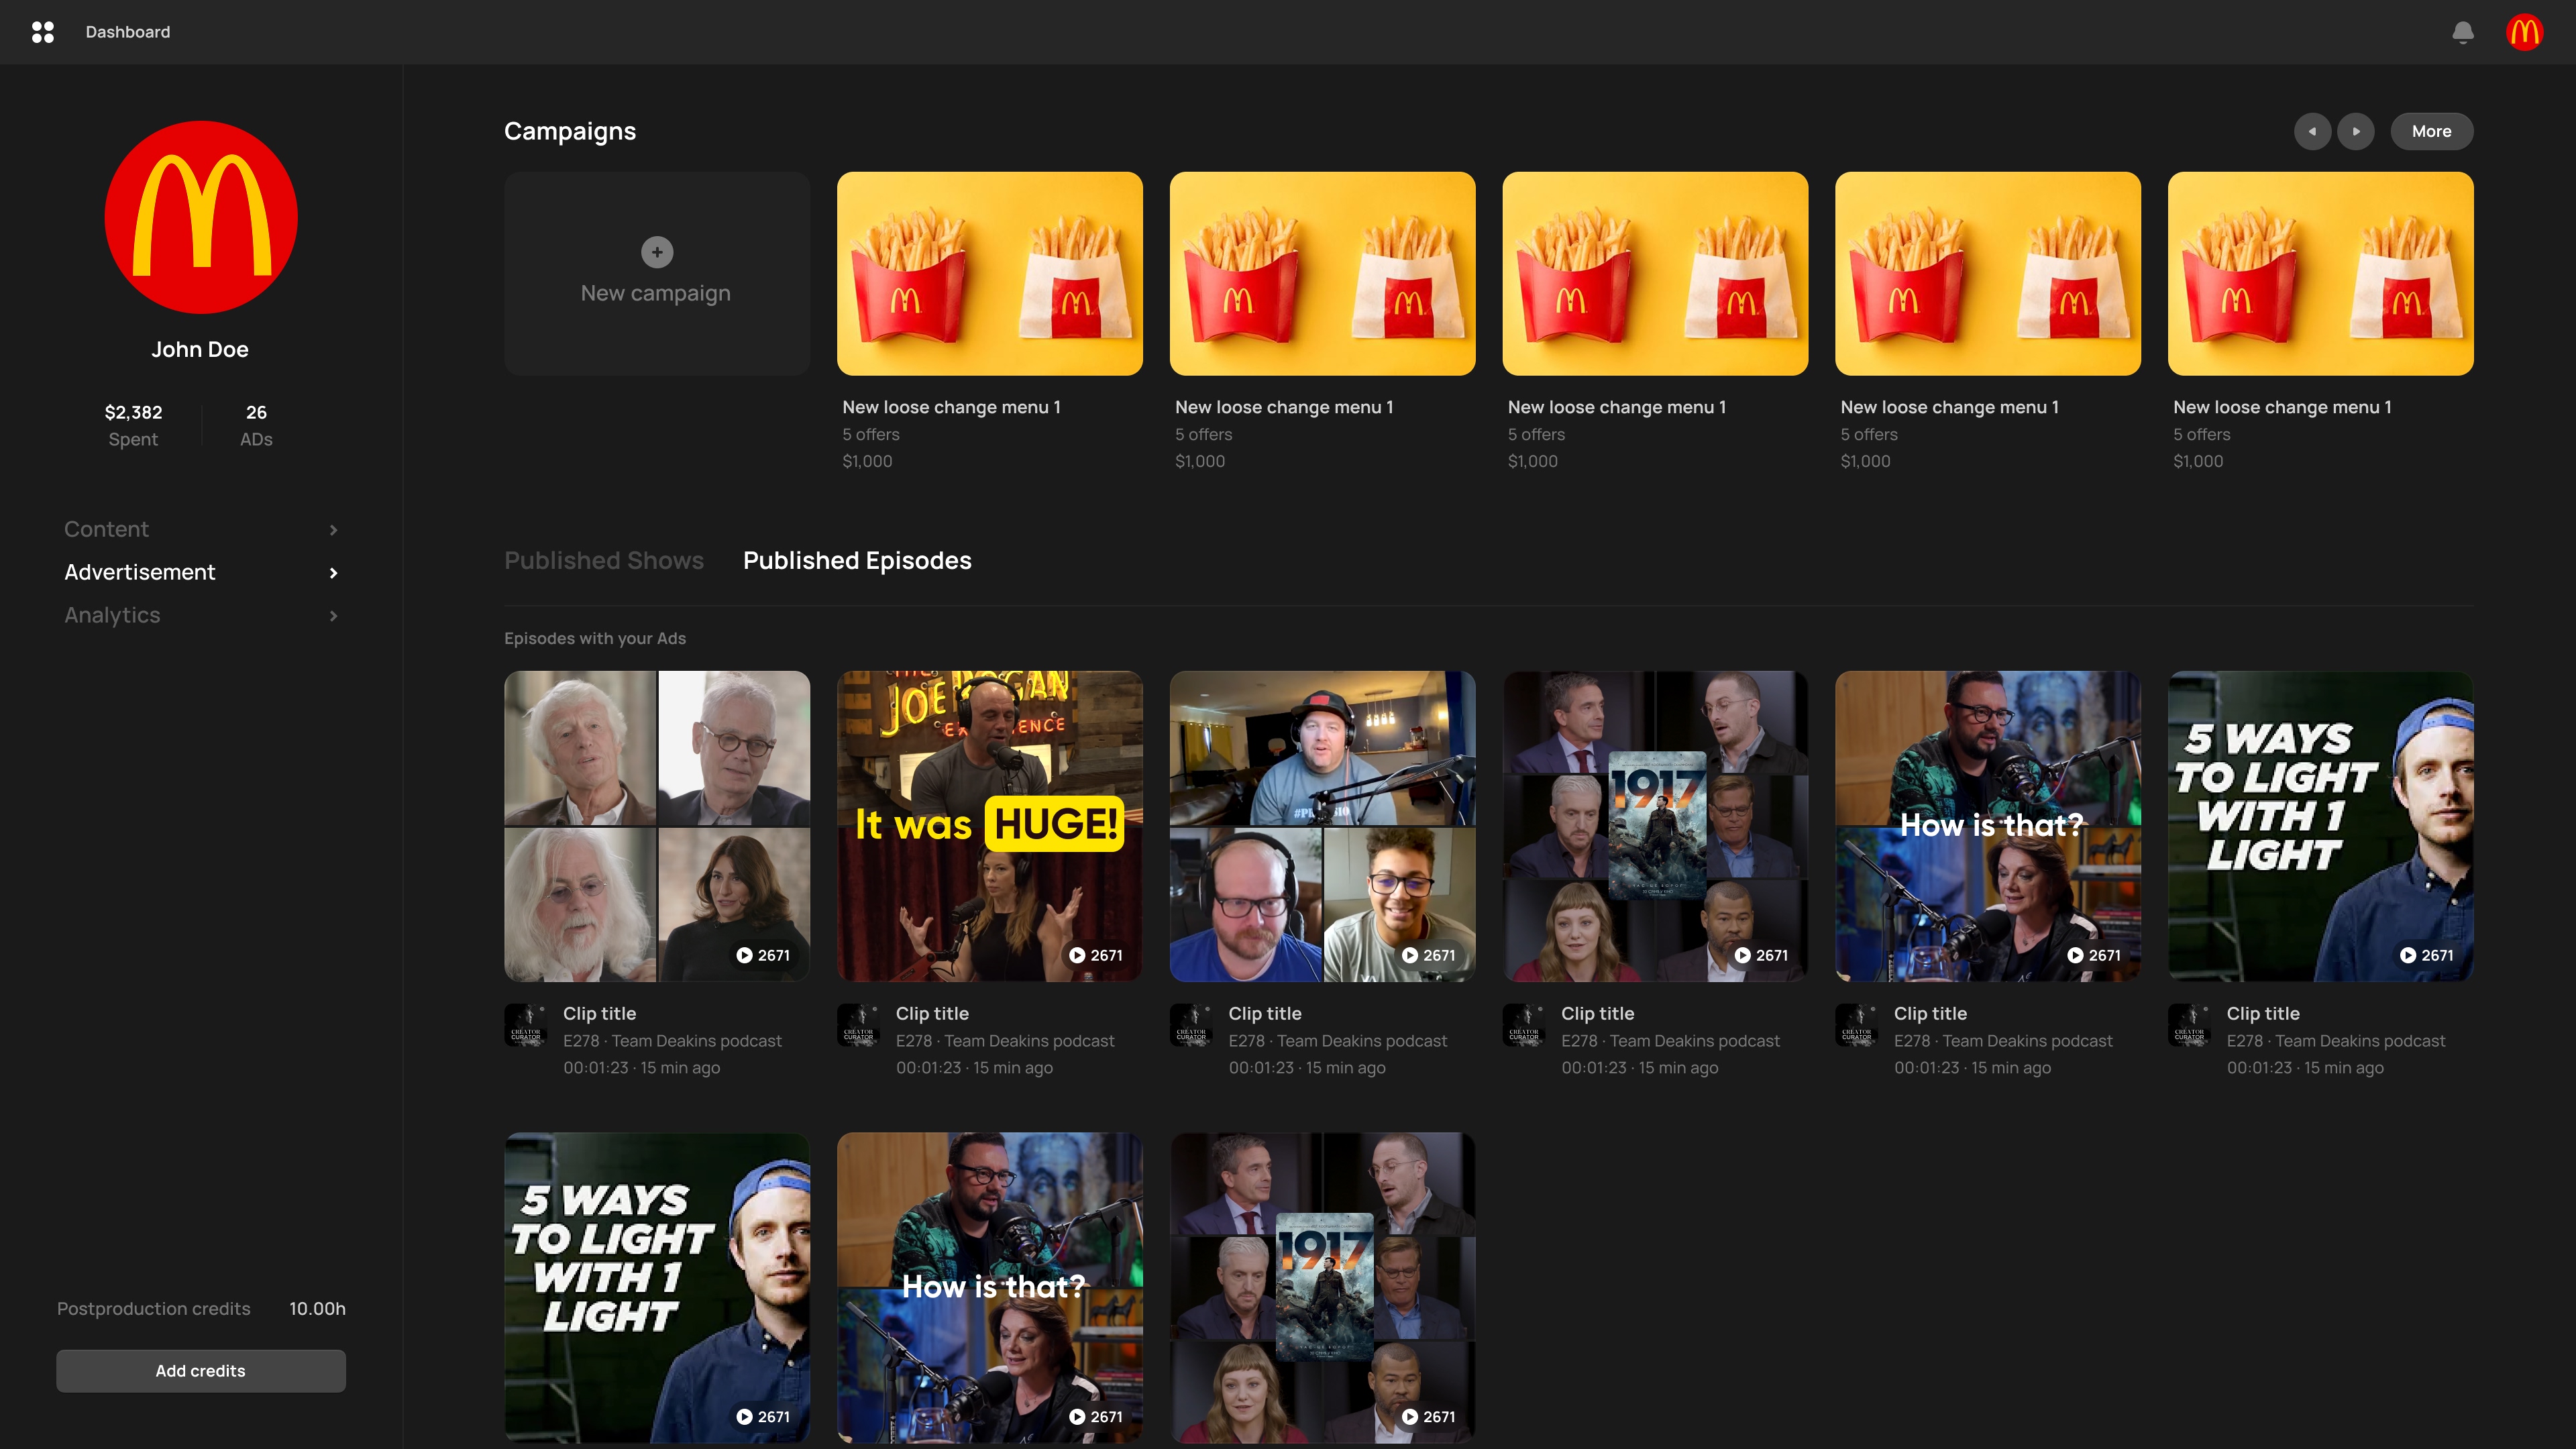Expand the Analytics menu chevron

[x=334, y=616]
